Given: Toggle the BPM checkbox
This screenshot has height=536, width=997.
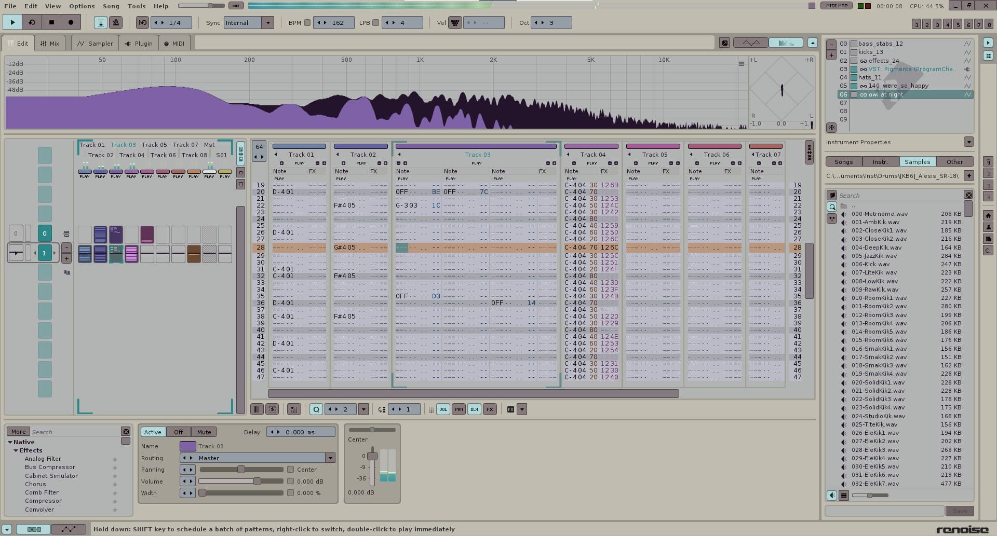Looking at the screenshot, I should 307,22.
